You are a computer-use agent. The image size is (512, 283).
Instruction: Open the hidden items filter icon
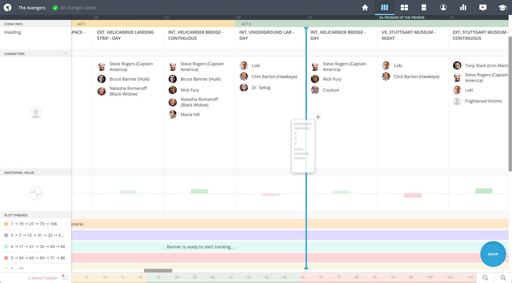(x=65, y=278)
